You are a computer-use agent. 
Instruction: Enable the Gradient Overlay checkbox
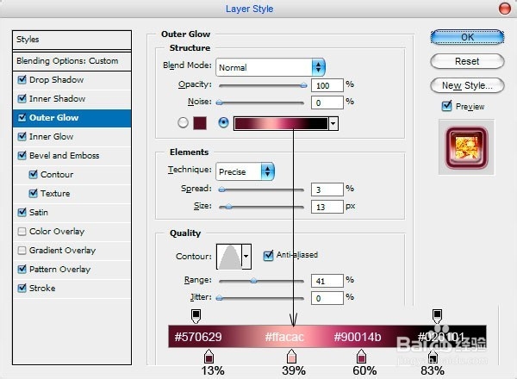22,250
